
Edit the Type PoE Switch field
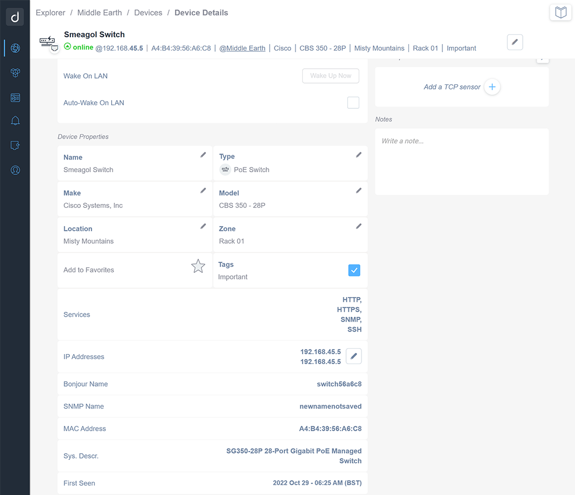click(x=358, y=155)
